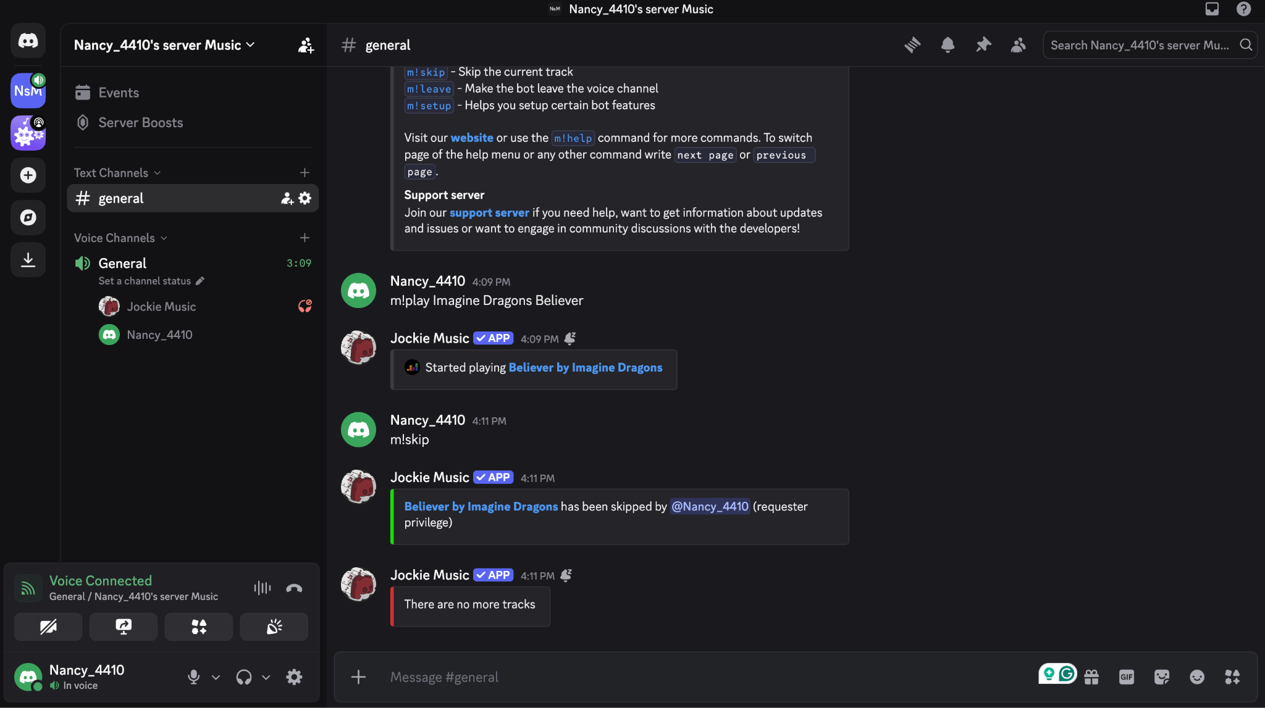
Task: Collapse the Text Channels category
Action: [117, 173]
